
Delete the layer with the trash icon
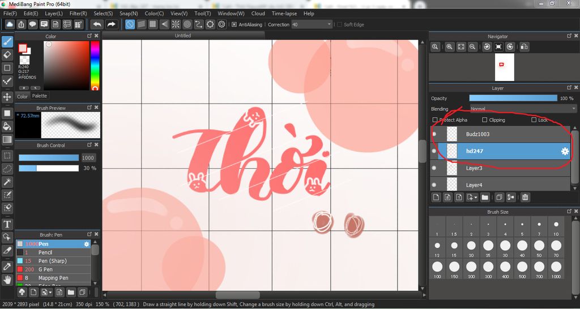[525, 198]
